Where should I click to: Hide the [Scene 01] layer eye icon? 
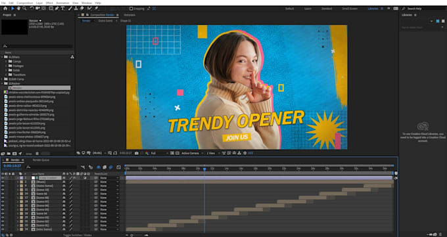click(3, 225)
